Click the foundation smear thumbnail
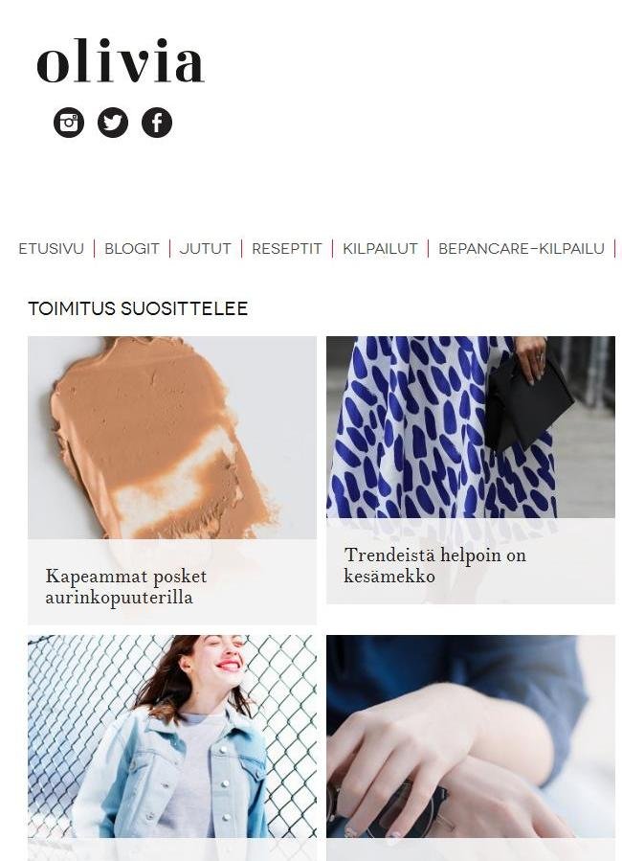 (x=172, y=438)
